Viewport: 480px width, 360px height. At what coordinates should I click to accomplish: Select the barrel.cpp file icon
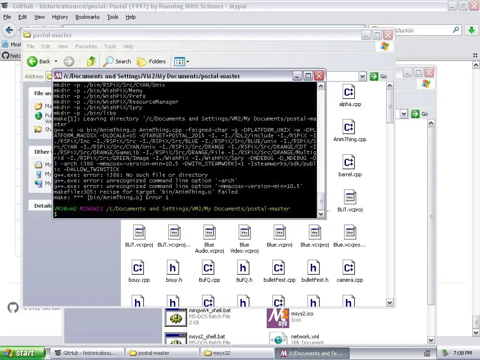(x=350, y=162)
